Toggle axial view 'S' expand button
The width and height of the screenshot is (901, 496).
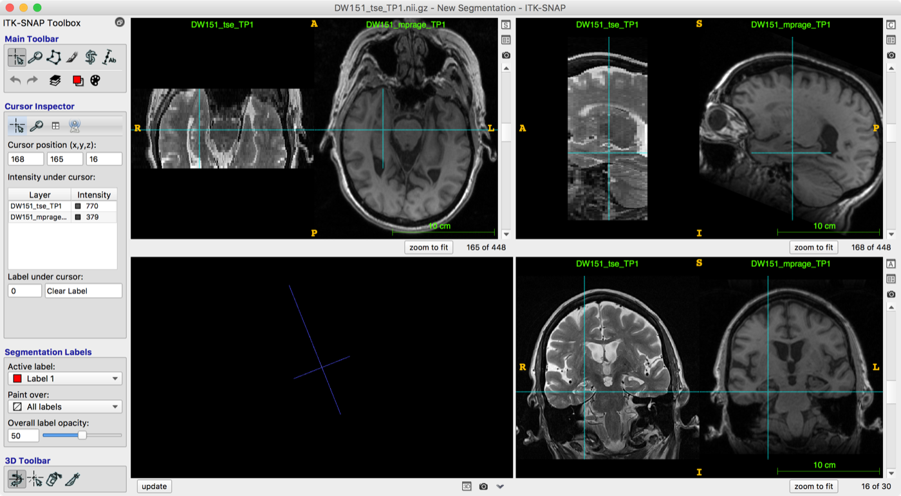pyautogui.click(x=506, y=25)
